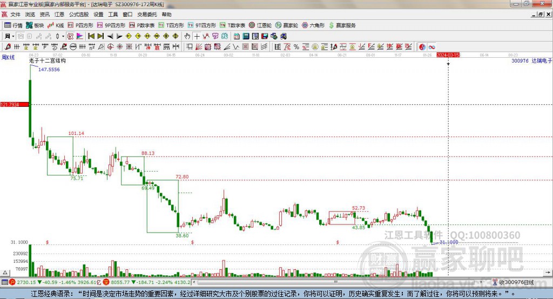553x299 pixels.
Task: Click the percent % tool icon
Action: point(296,47)
